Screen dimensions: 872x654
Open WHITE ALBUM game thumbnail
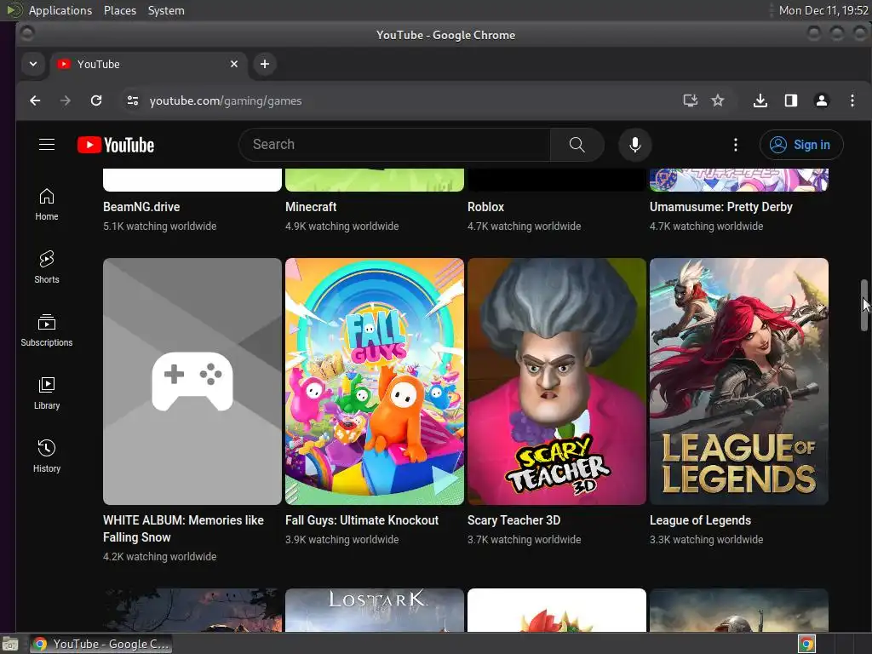click(192, 381)
